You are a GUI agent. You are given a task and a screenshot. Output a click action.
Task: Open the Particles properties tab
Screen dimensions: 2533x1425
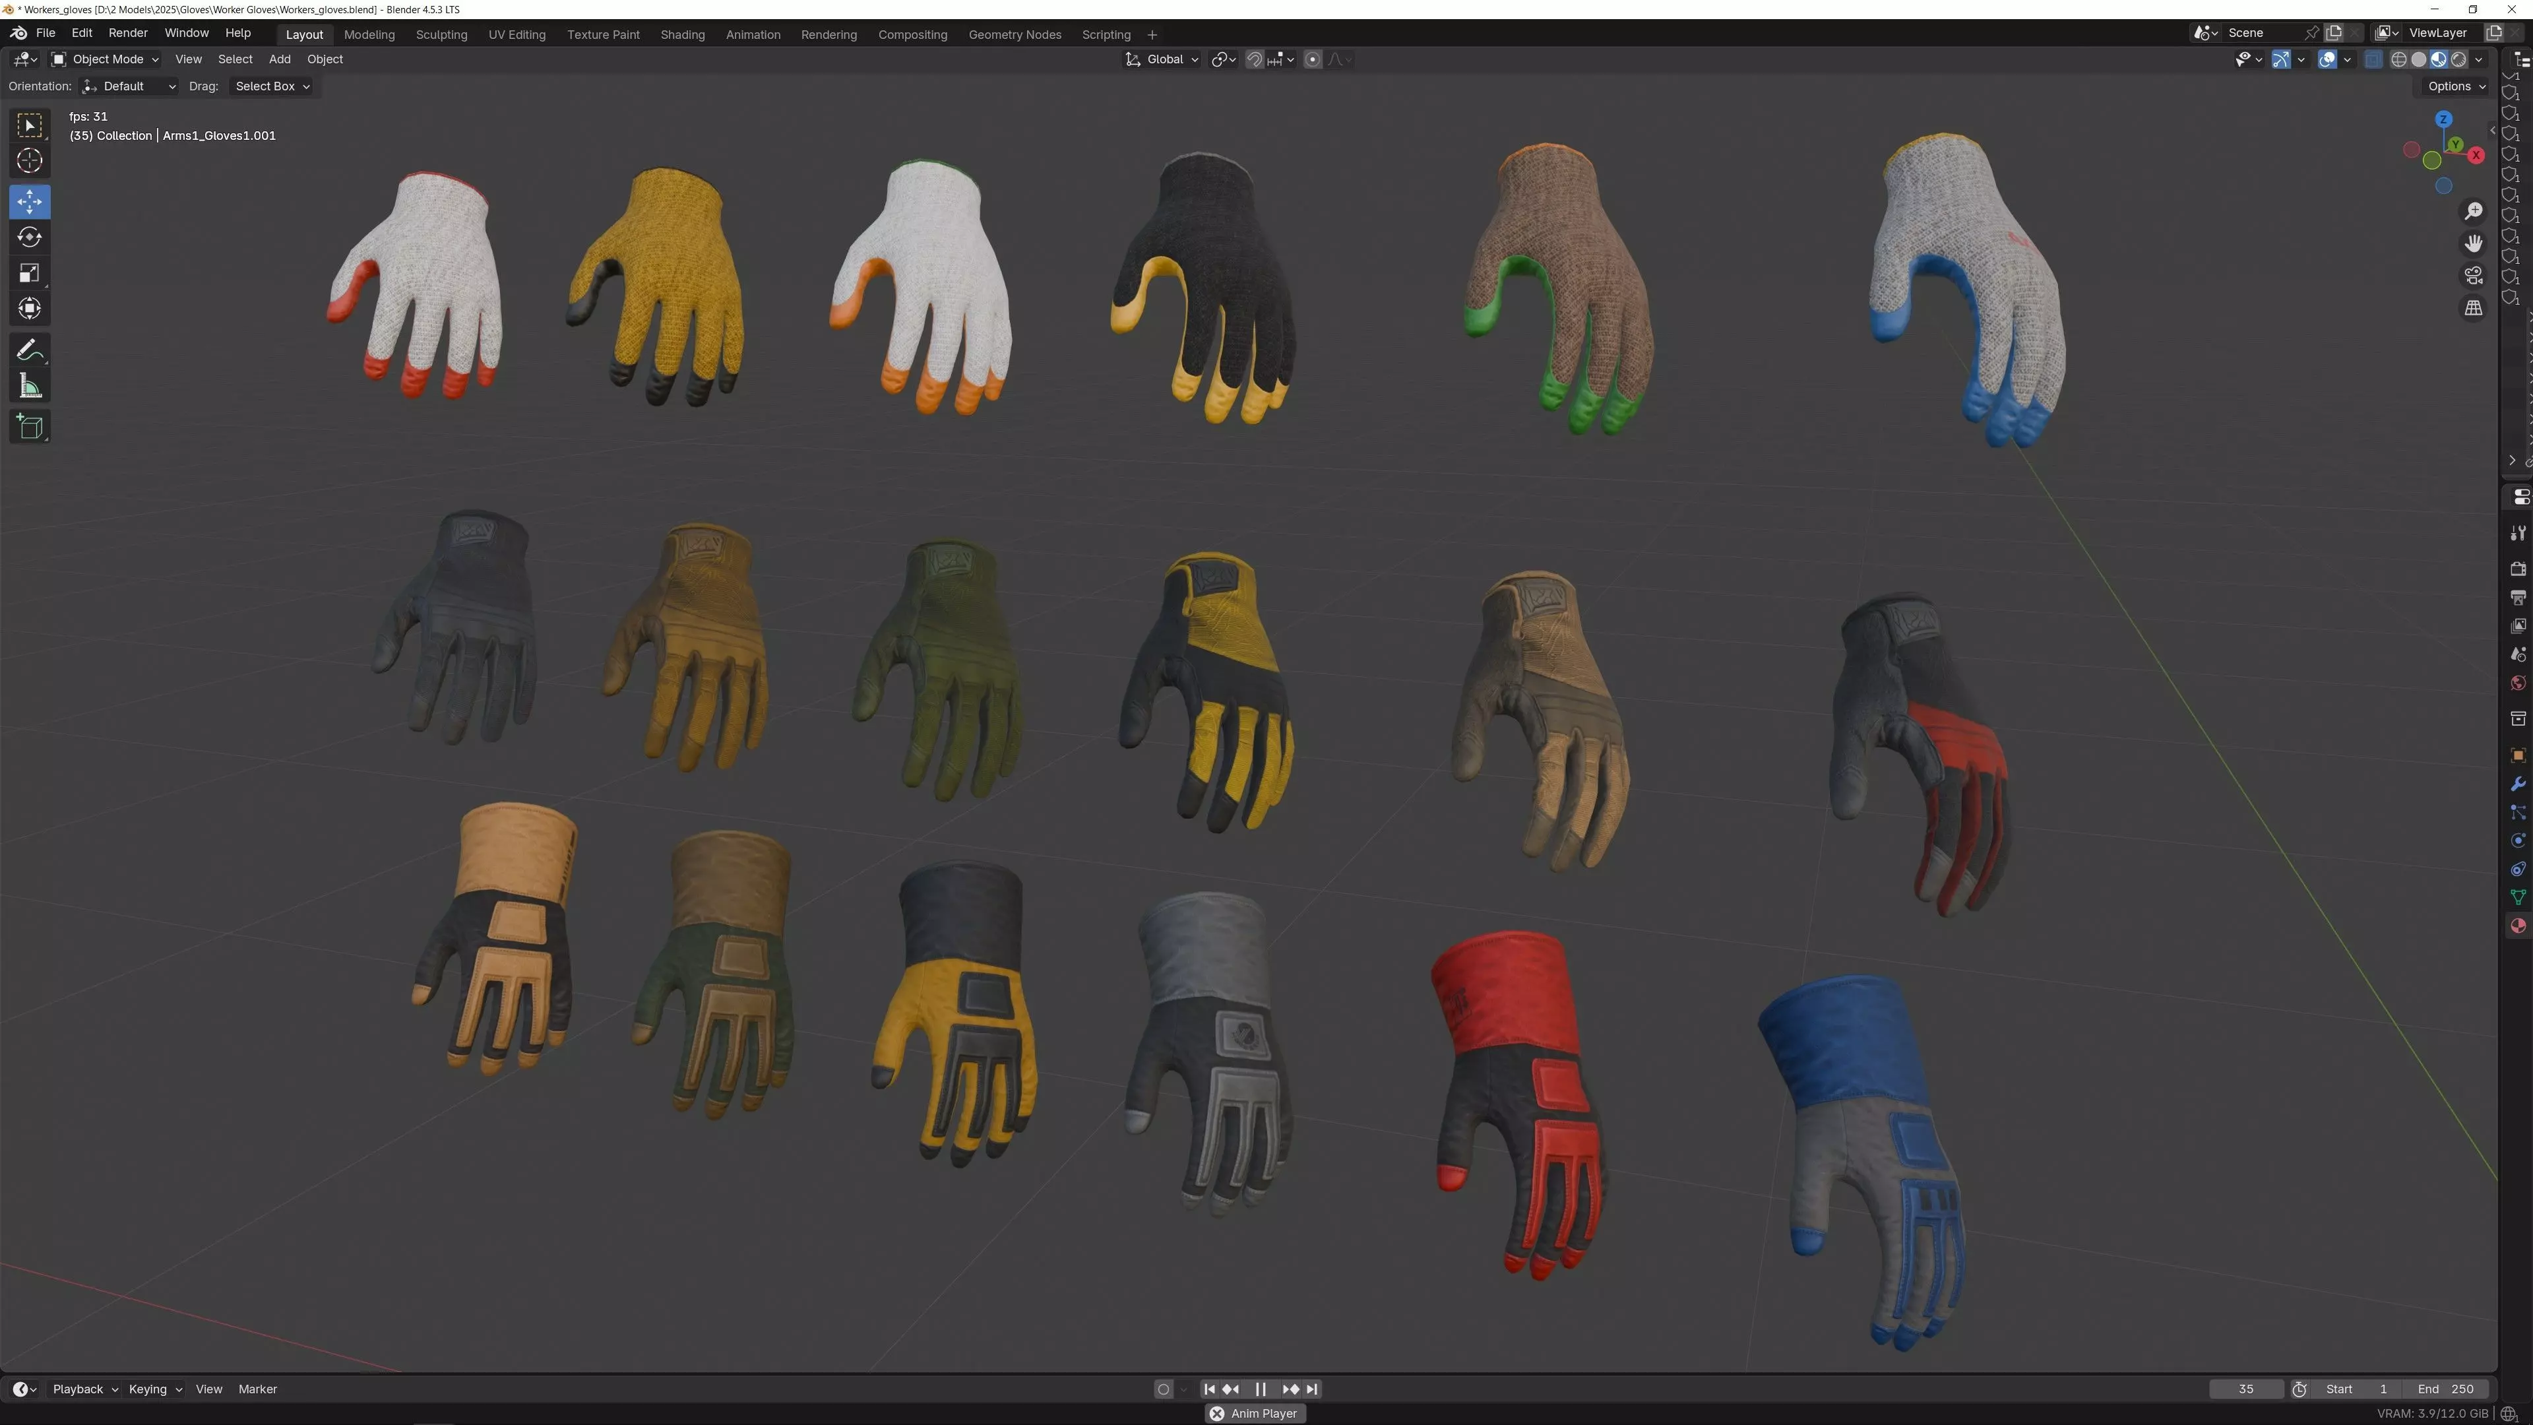2517,812
